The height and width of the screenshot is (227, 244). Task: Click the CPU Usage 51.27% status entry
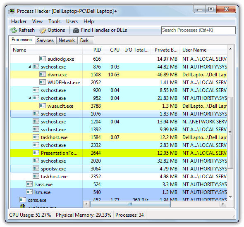coord(30,215)
